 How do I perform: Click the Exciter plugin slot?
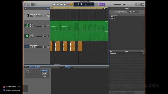coord(44,74)
